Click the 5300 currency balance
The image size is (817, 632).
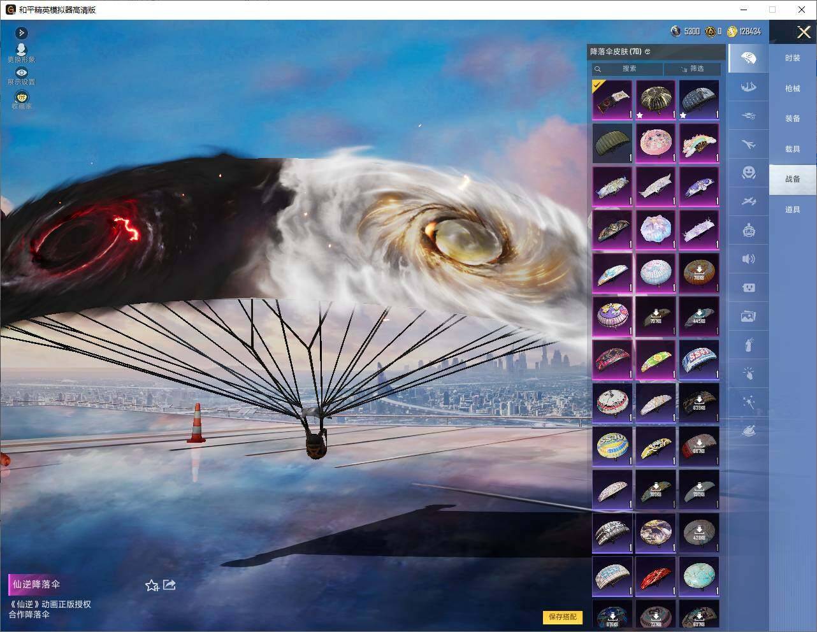coord(686,31)
